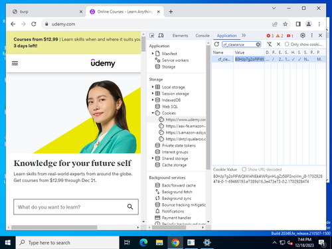Enable Only show cookies with an issue checkbox
The image size is (332, 249).
click(287, 44)
